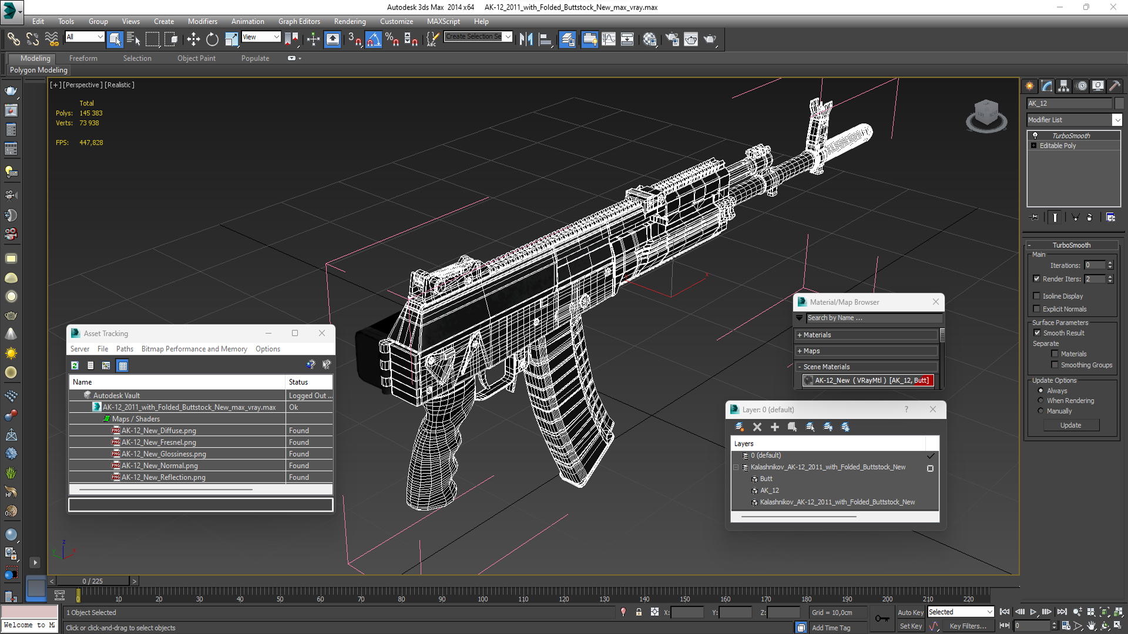Open Paths menu in Asset Tracking
This screenshot has width=1128, height=634.
tap(125, 349)
